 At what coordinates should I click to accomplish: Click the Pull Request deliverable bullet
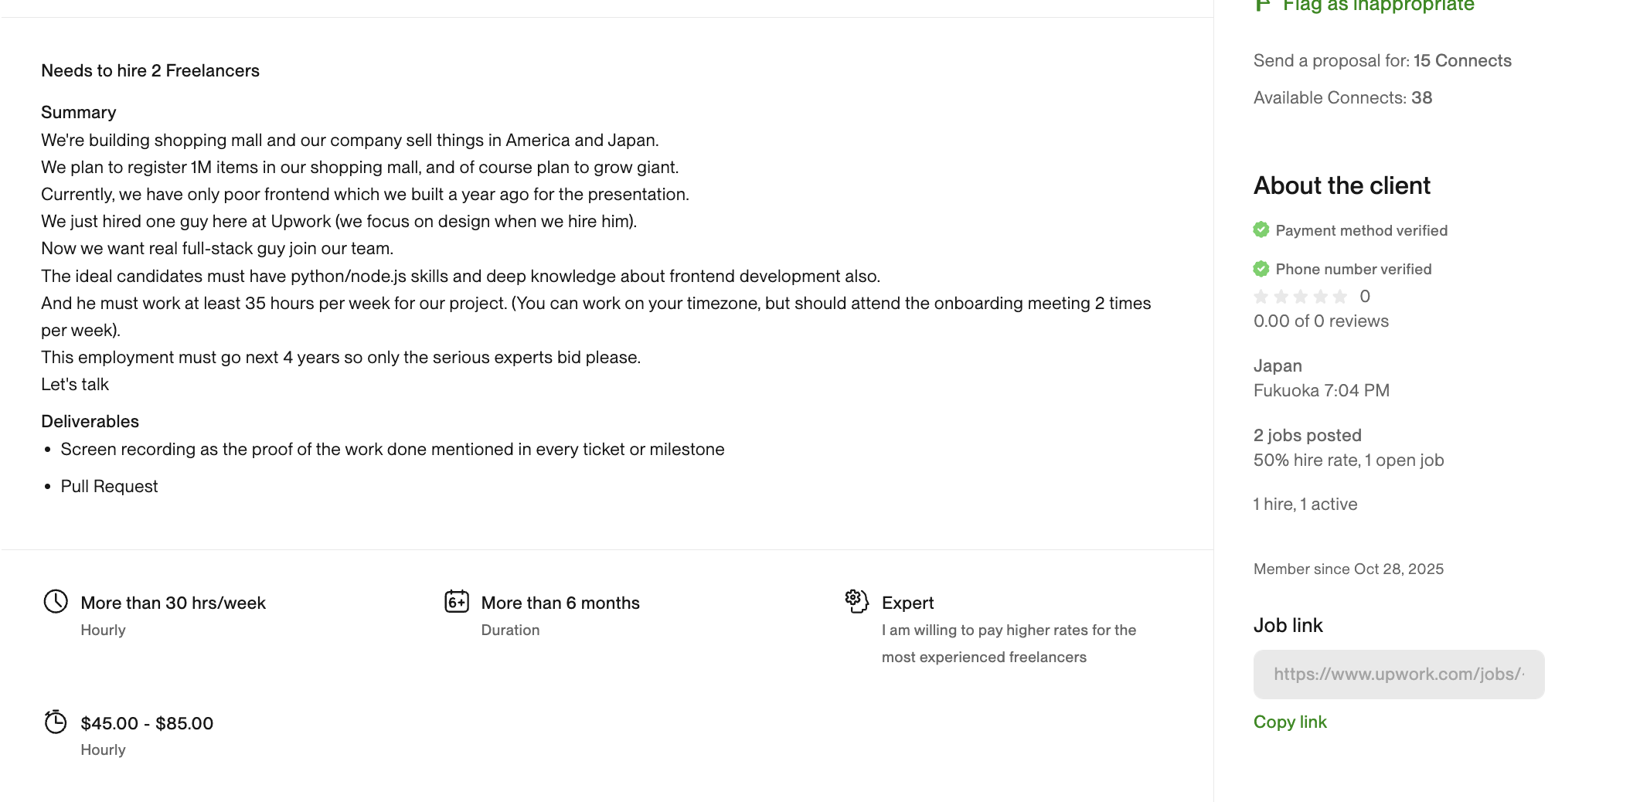(109, 486)
